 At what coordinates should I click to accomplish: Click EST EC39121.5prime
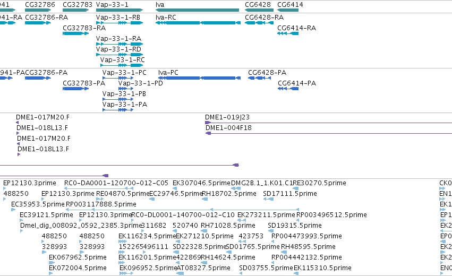[46, 215]
